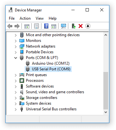Image resolution: width=116 pixels, height=130 pixels.
Task: Minimize the Device Manager window
Action: coord(73,10)
